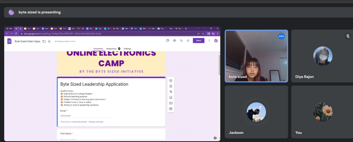Click Diya Rajon's muted microphone icon
This screenshot has height=142, width=353.
pos(348,36)
